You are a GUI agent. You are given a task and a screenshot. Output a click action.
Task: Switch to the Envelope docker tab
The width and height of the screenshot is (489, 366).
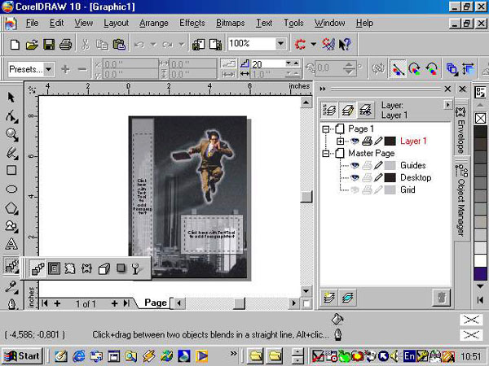[460, 130]
